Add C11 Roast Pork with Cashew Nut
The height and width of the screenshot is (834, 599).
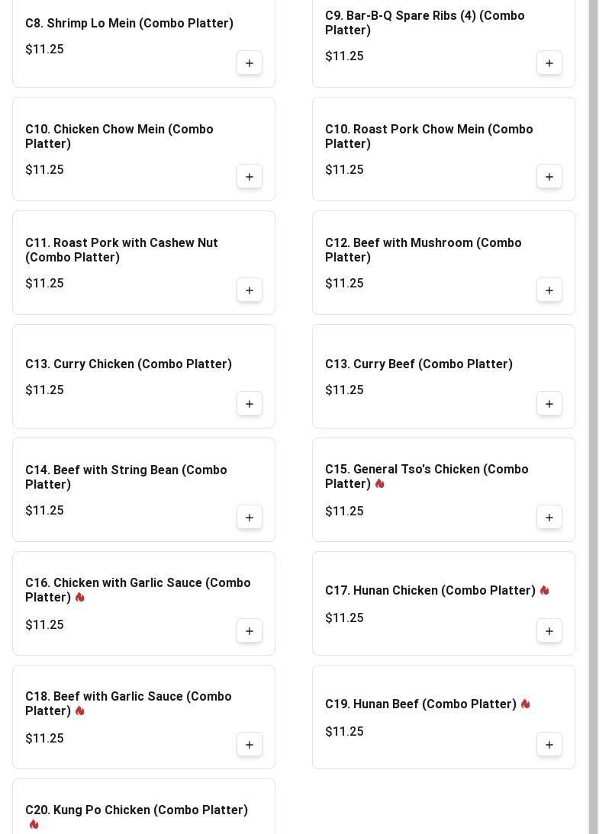coord(250,290)
